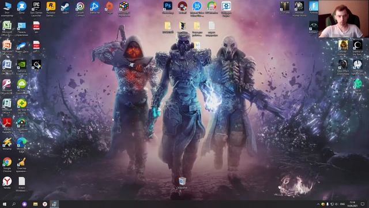Screen dimensions: 369x208
Task: Open File Explorer from taskbar
Action: click(35, 204)
